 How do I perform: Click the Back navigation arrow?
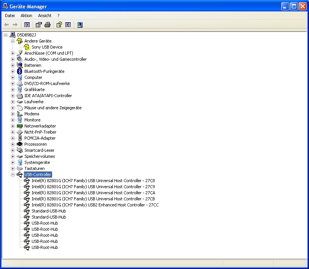6,25
